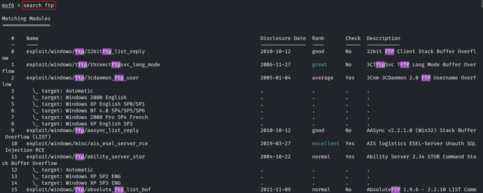Click the 'search ftp' command text
The width and height of the screenshot is (483, 193).
click(x=39, y=6)
